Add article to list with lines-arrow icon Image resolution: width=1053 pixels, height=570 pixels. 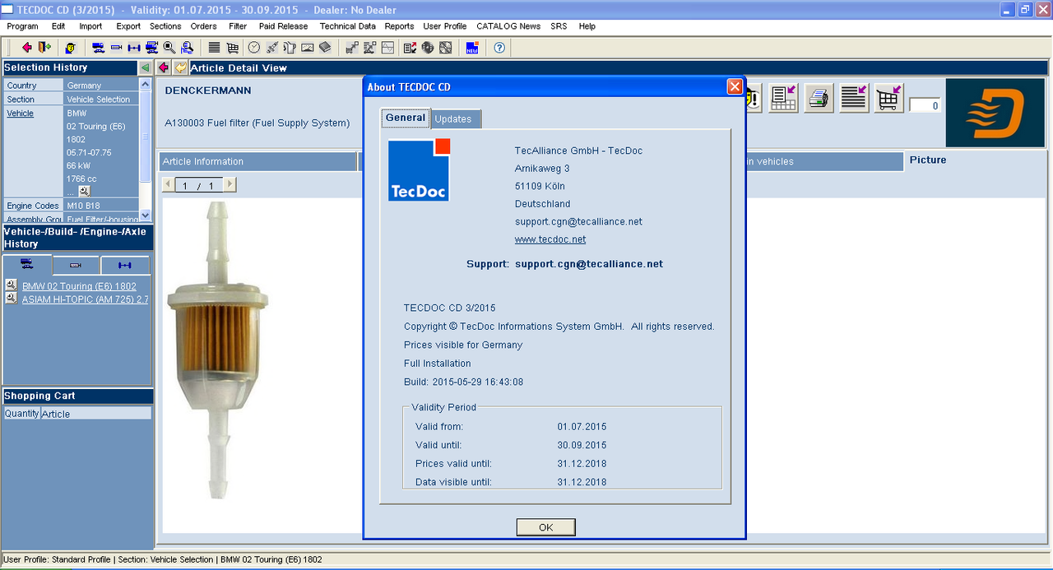point(855,99)
